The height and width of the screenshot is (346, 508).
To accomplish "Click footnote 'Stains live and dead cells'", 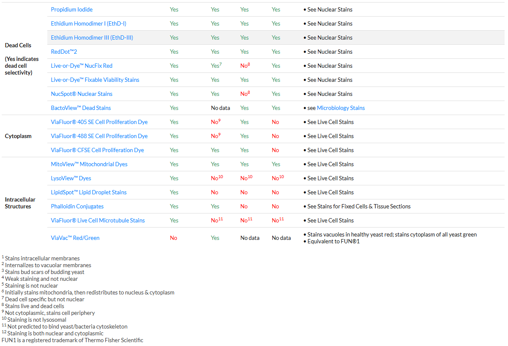I will [x=35, y=306].
